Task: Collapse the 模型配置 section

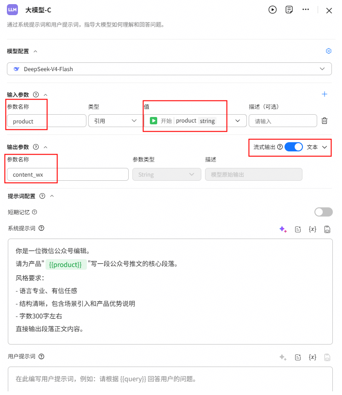Action: [35, 51]
